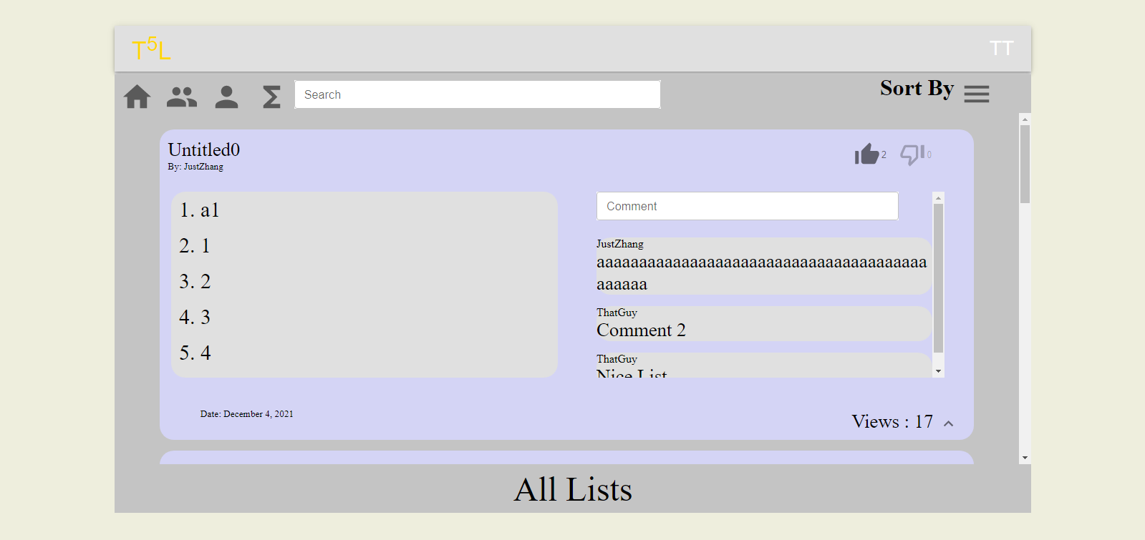Screen dimensions: 1145x540
Task: Click the comments scrollbar down arrow
Action: point(939,371)
